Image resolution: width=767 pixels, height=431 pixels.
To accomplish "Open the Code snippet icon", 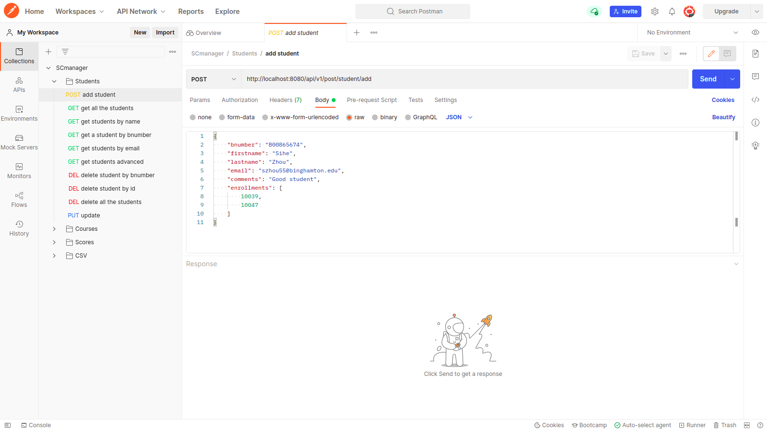I will (x=755, y=100).
